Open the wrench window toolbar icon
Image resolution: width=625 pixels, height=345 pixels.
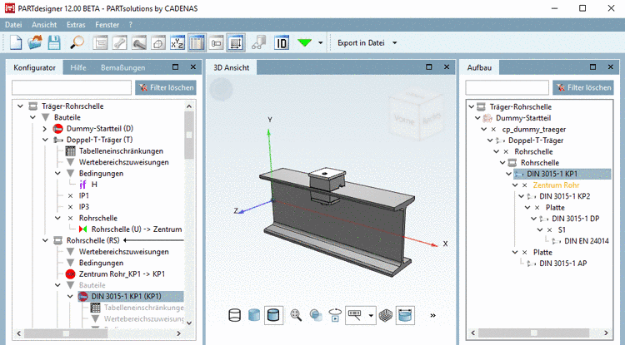click(119, 42)
